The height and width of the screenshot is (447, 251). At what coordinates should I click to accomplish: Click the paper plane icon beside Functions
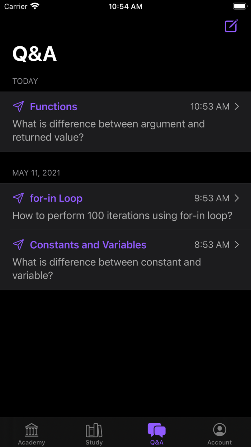click(x=18, y=106)
